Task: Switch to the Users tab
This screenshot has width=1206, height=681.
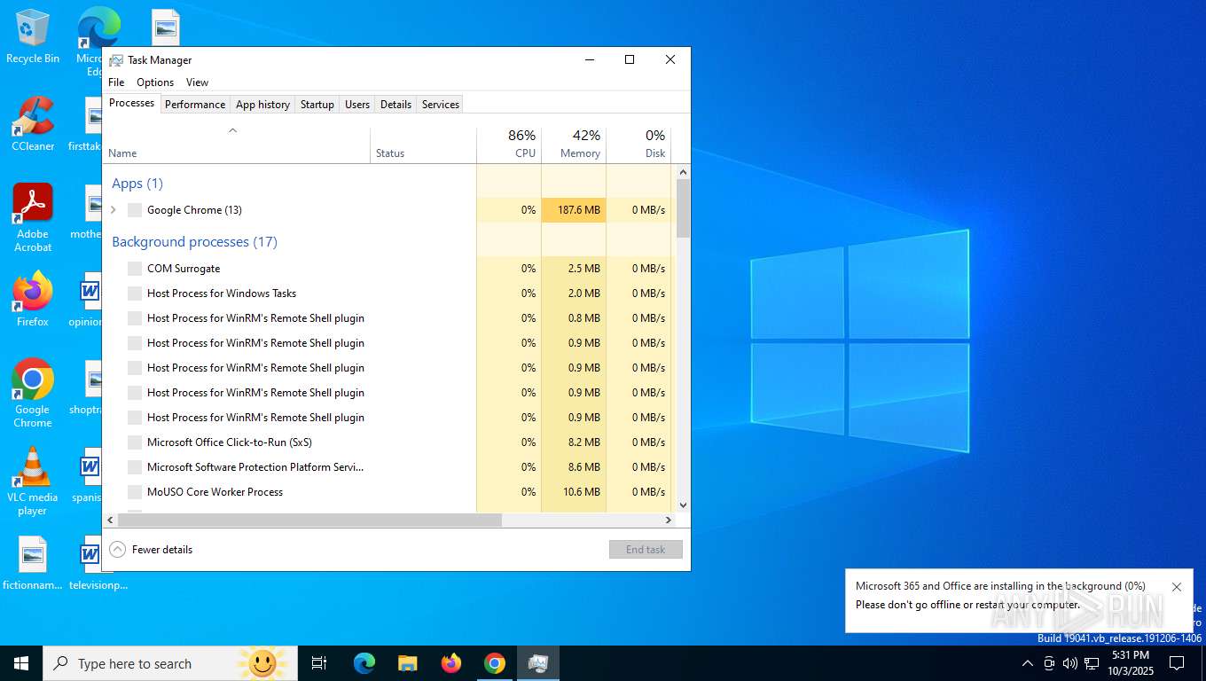Action: tap(357, 105)
